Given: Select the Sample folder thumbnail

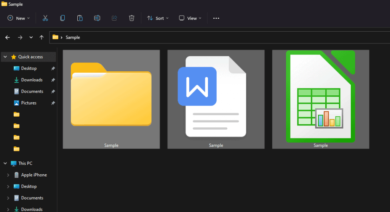Looking at the screenshot, I should tap(111, 99).
